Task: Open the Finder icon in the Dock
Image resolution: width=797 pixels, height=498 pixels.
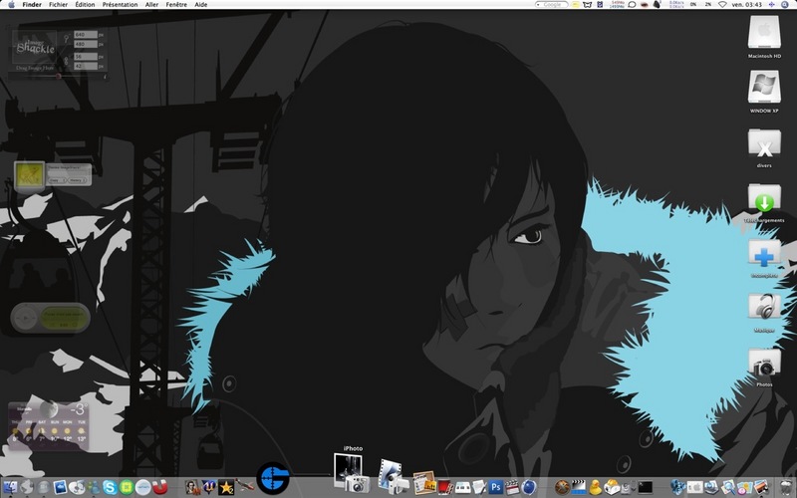Action: [10, 487]
